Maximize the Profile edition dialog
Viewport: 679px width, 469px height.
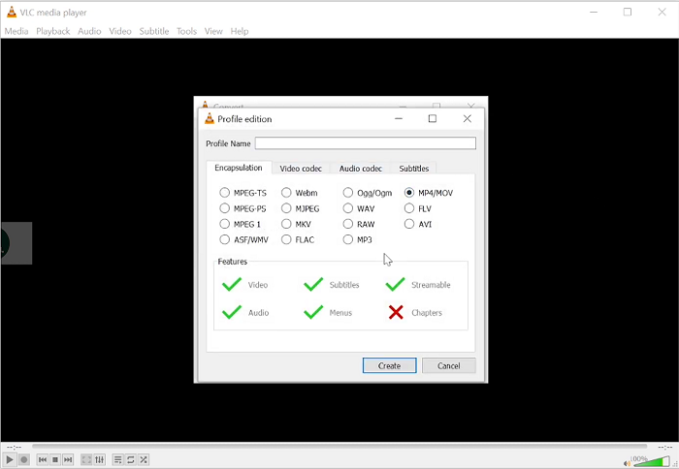433,118
